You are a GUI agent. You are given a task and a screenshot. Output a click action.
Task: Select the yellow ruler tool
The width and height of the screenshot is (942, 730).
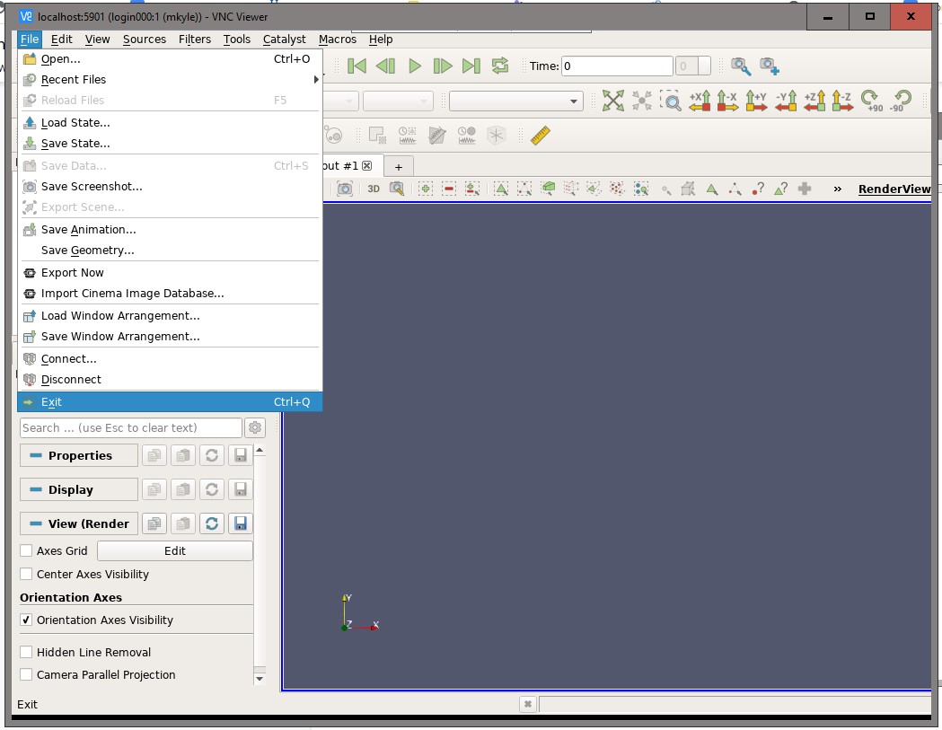tap(540, 136)
